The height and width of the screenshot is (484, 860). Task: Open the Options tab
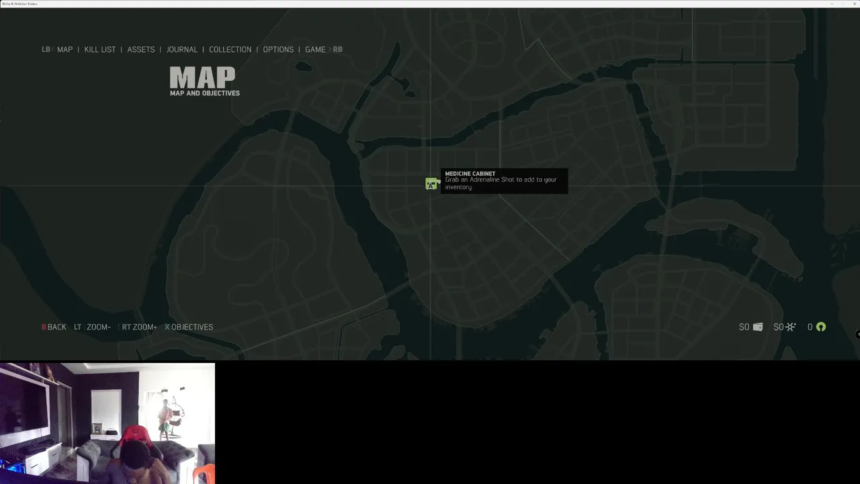pyautogui.click(x=278, y=50)
